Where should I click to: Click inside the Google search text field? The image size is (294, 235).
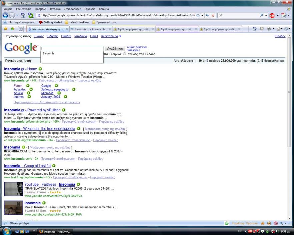[72, 48]
